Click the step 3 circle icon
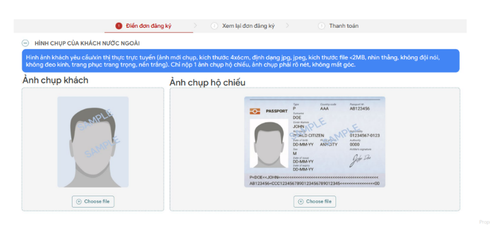The height and width of the screenshot is (236, 490). 321,26
